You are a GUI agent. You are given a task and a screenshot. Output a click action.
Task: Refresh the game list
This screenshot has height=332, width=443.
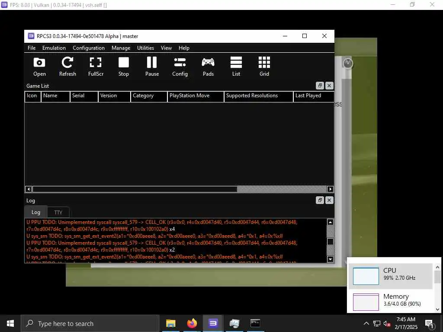point(67,67)
